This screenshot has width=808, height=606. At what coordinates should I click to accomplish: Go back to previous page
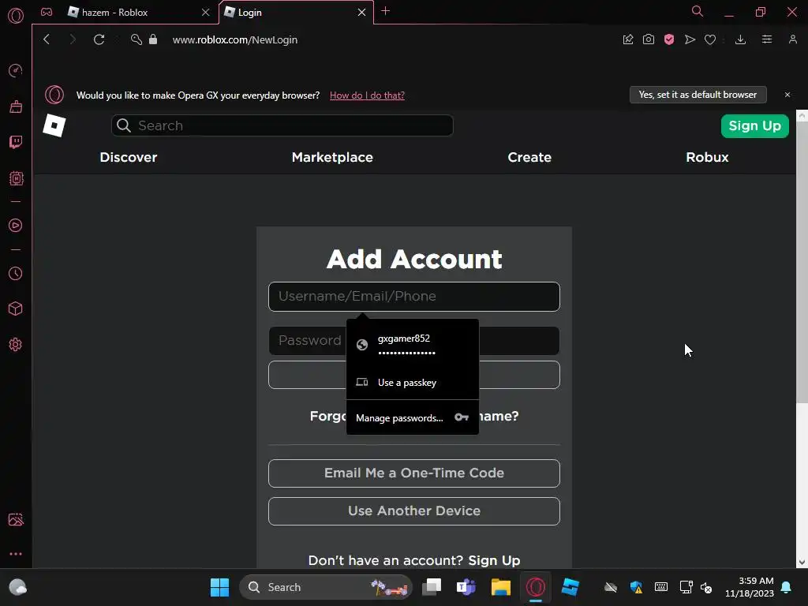47,39
